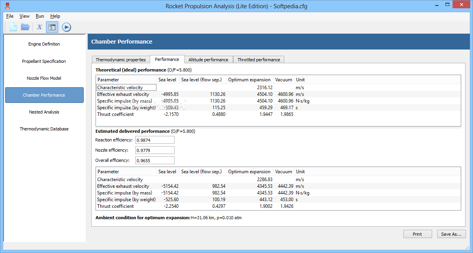Click delivered Specific impulse (by weight) label
The width and height of the screenshot is (473, 253).
coord(127,200)
